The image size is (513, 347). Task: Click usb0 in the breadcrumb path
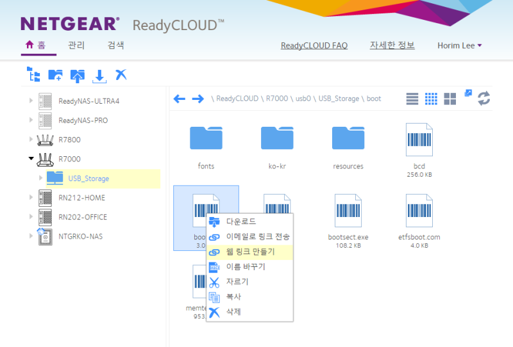pos(303,99)
